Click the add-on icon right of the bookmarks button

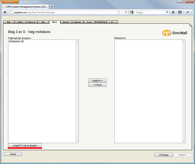188,12
